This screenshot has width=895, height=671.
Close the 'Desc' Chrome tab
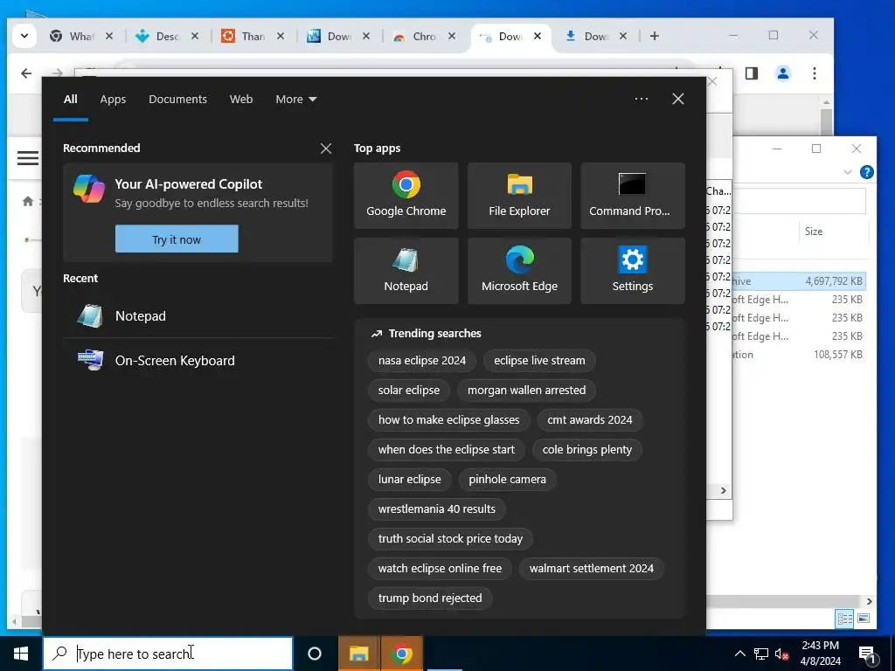[195, 36]
